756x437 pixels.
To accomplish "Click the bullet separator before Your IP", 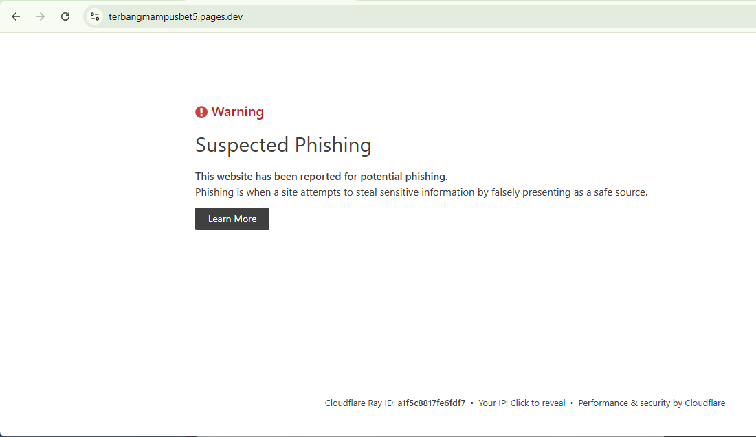I will click(x=471, y=403).
